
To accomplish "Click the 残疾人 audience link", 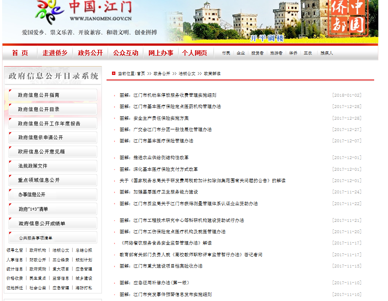I will point(326,53).
